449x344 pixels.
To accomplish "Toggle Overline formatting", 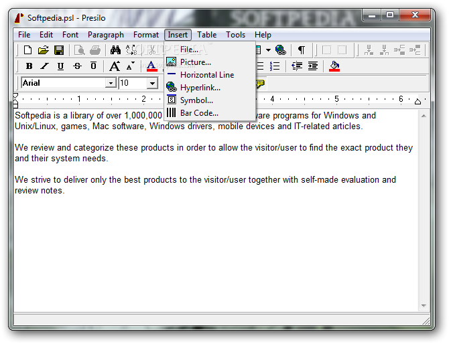I will 93,66.
